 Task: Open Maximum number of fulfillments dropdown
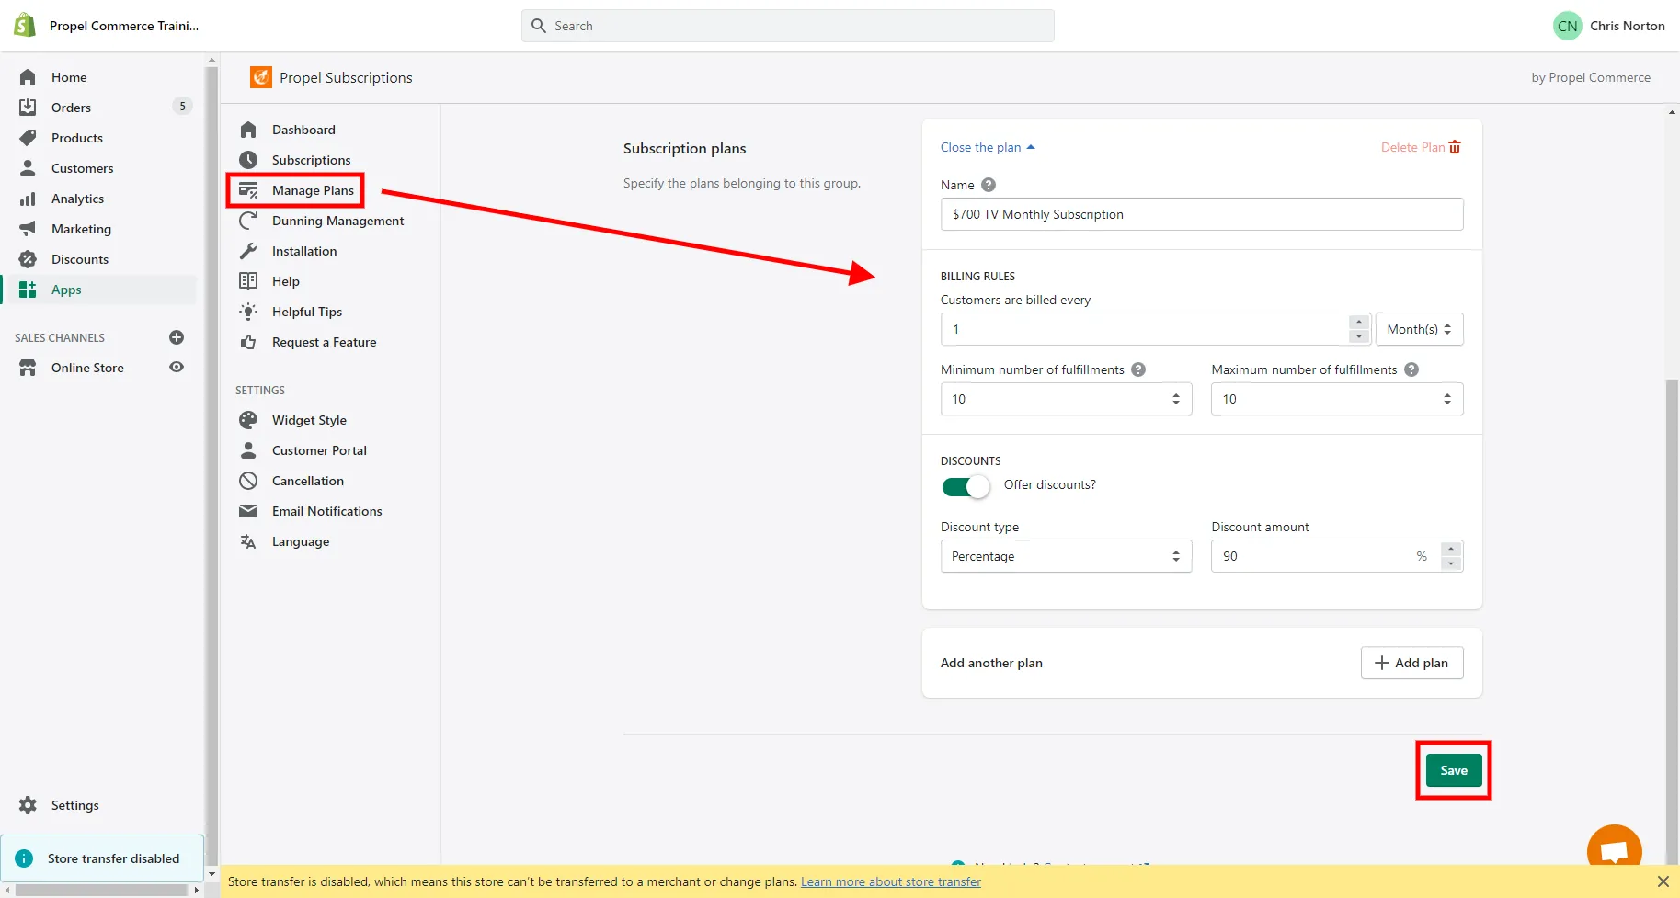(1337, 399)
